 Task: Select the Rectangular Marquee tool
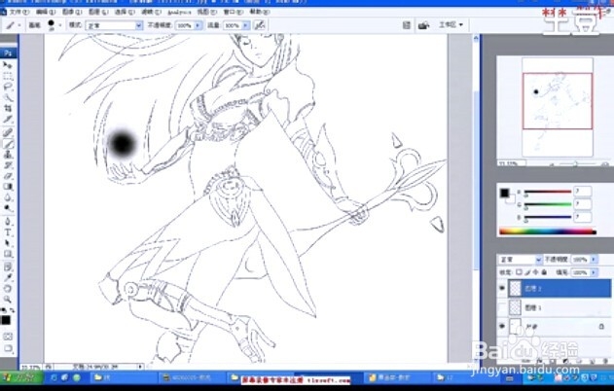[x=8, y=76]
